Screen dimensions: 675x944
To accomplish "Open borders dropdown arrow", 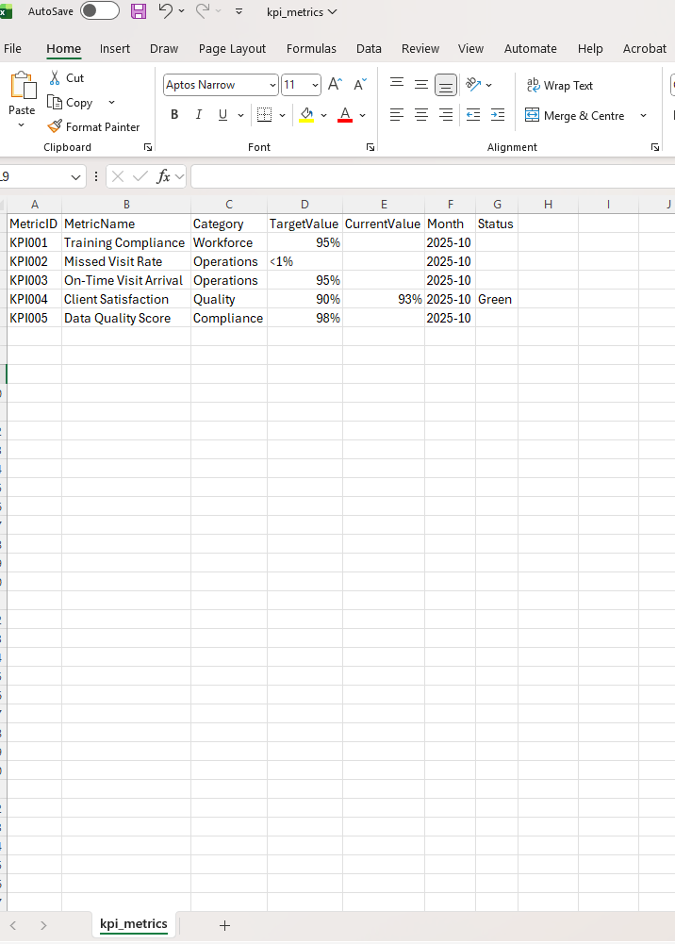I will [282, 115].
